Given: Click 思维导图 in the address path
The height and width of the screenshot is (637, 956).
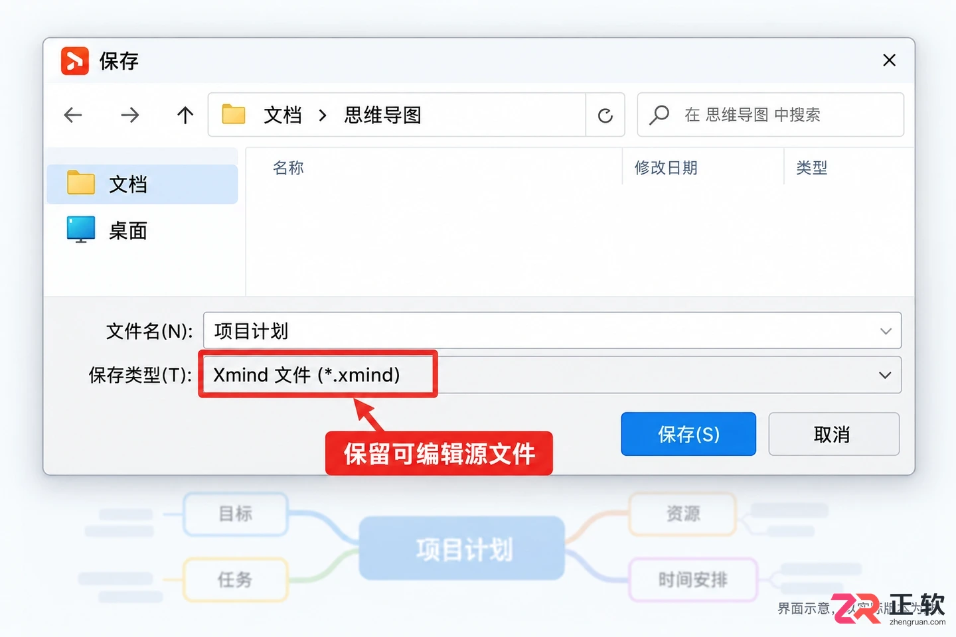Looking at the screenshot, I should pos(383,115).
